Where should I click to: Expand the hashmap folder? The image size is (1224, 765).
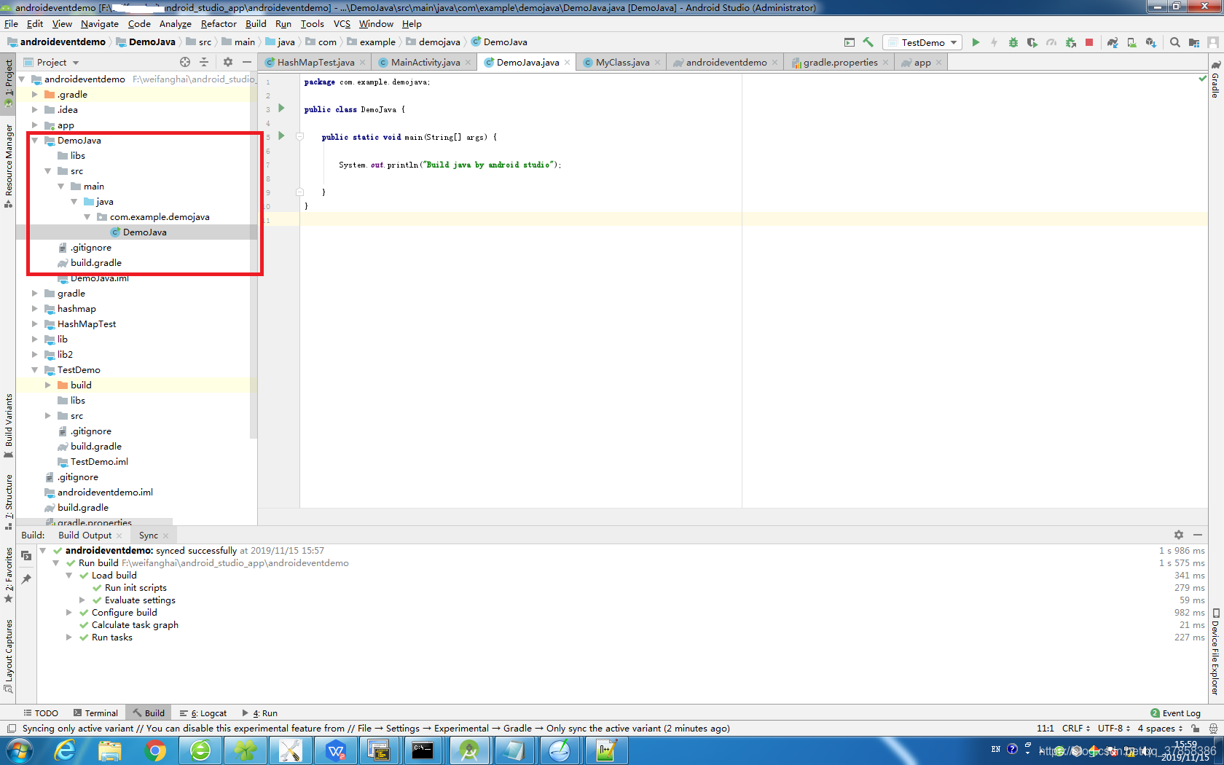[x=34, y=309]
